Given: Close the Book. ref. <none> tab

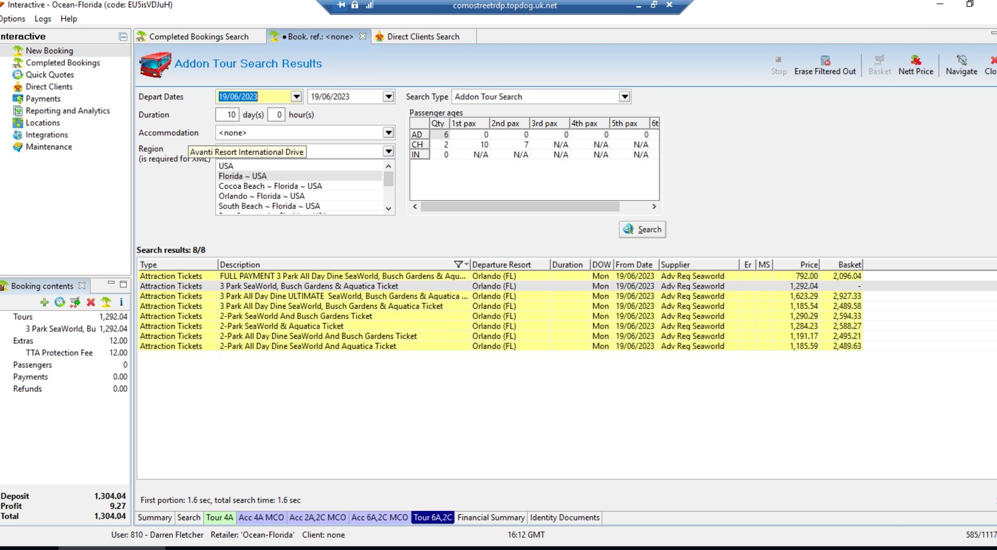Looking at the screenshot, I should [363, 36].
